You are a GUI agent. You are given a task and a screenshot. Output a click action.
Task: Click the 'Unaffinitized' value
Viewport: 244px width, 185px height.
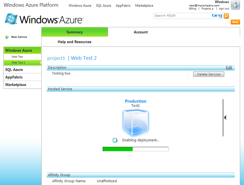(x=107, y=181)
